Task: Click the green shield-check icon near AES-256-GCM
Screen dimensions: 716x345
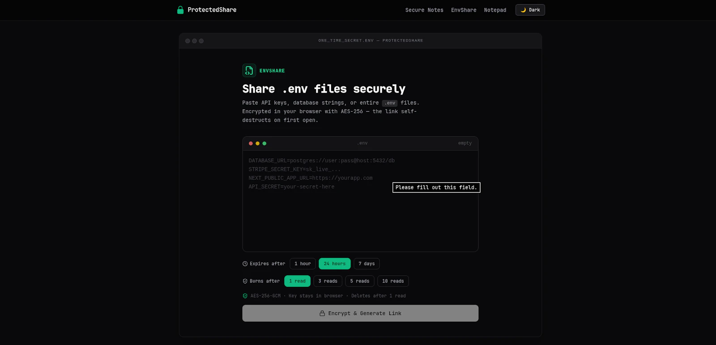Action: click(245, 296)
